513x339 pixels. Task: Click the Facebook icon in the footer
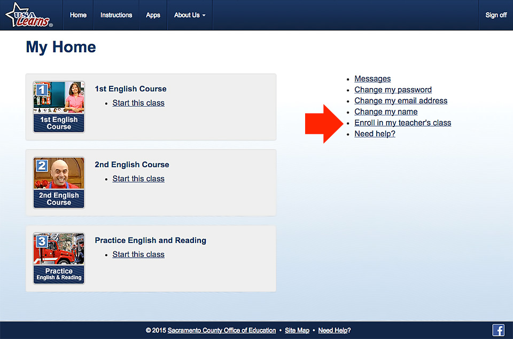(x=498, y=330)
